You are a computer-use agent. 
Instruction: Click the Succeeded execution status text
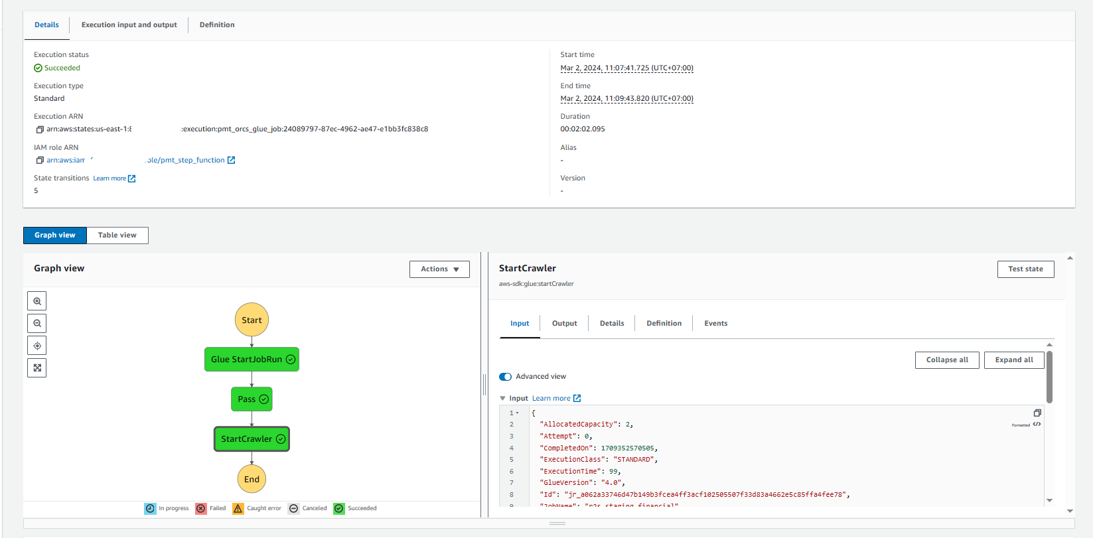(62, 68)
